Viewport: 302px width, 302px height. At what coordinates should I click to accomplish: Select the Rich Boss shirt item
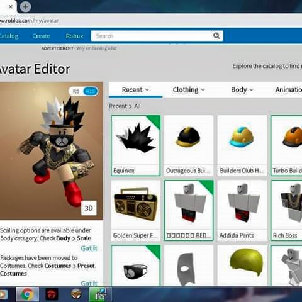coord(286,211)
